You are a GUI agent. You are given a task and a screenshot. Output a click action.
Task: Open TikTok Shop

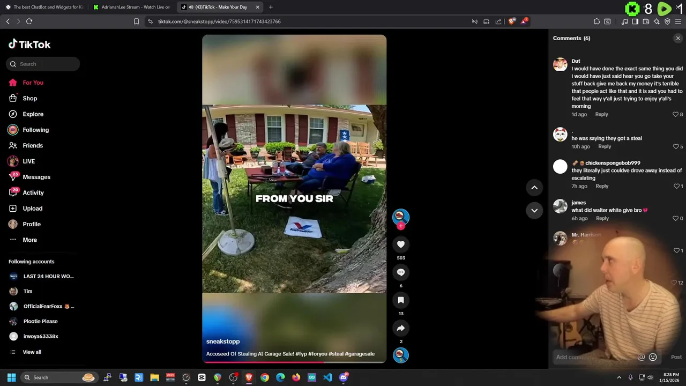(x=29, y=99)
